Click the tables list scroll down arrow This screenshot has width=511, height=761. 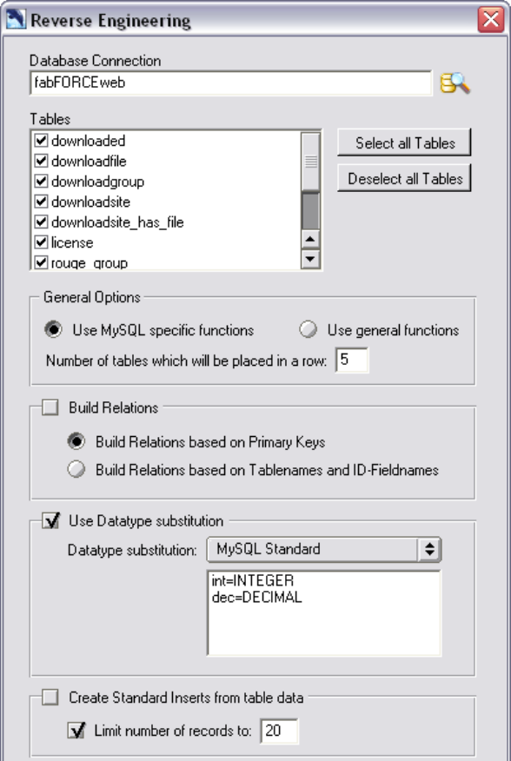(310, 259)
